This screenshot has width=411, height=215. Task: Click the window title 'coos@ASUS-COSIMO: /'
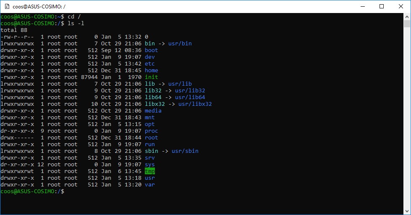[39, 7]
